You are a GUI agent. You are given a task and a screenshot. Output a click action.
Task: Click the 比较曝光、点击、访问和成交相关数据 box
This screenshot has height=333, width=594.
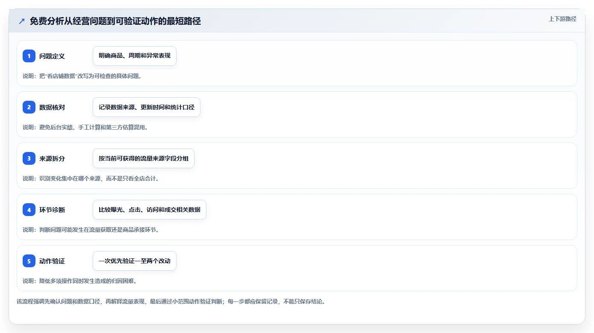pyautogui.click(x=150, y=210)
